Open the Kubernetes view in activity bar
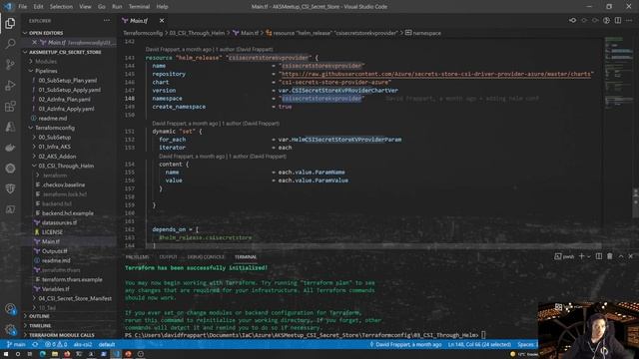The image size is (639, 359). 10,169
